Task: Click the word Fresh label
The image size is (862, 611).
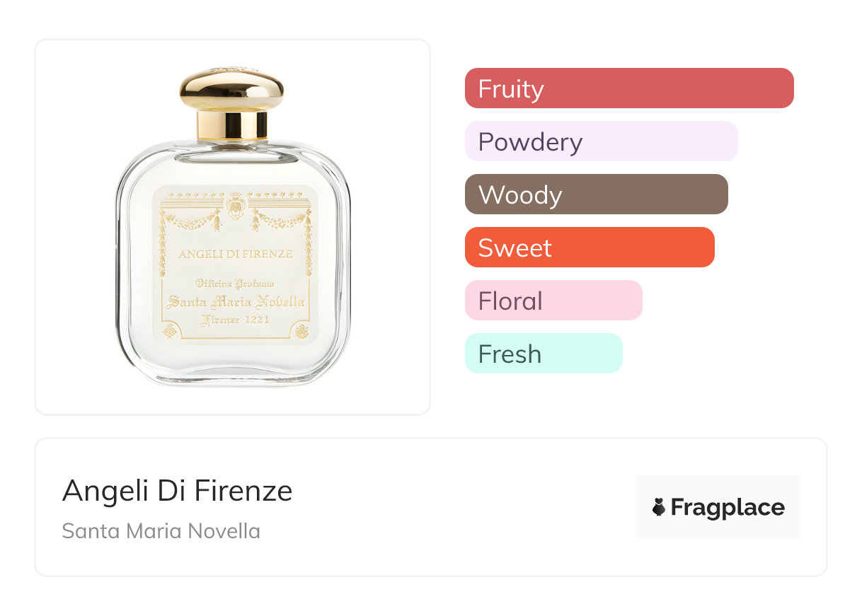Action: pyautogui.click(x=510, y=354)
